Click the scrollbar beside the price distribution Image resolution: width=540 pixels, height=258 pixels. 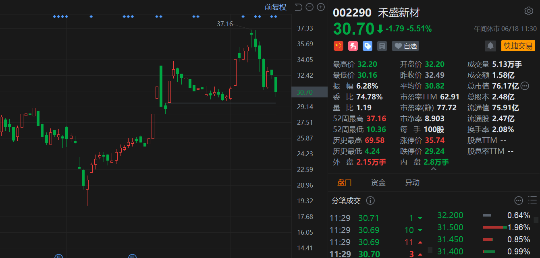536,220
